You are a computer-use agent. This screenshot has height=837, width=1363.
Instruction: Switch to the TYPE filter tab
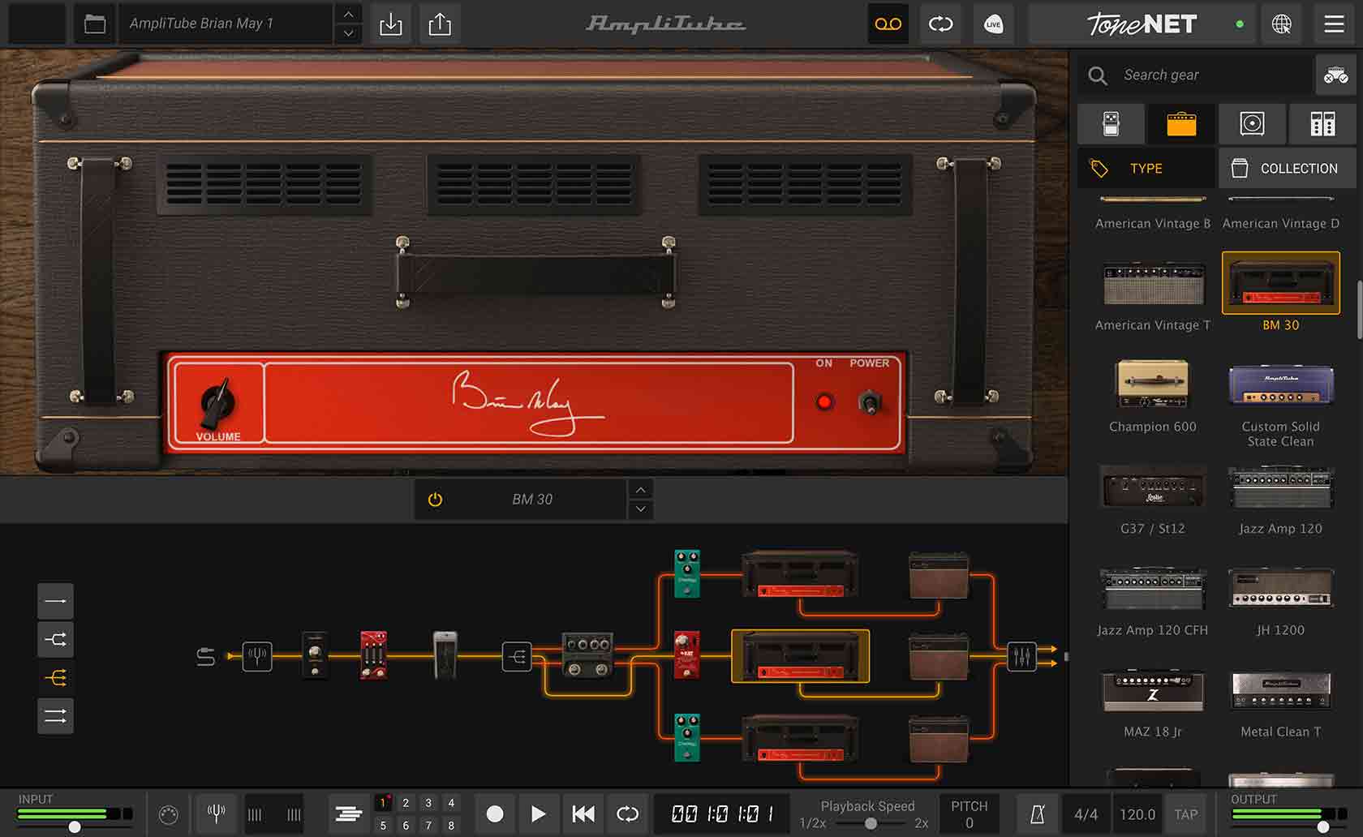click(1146, 168)
